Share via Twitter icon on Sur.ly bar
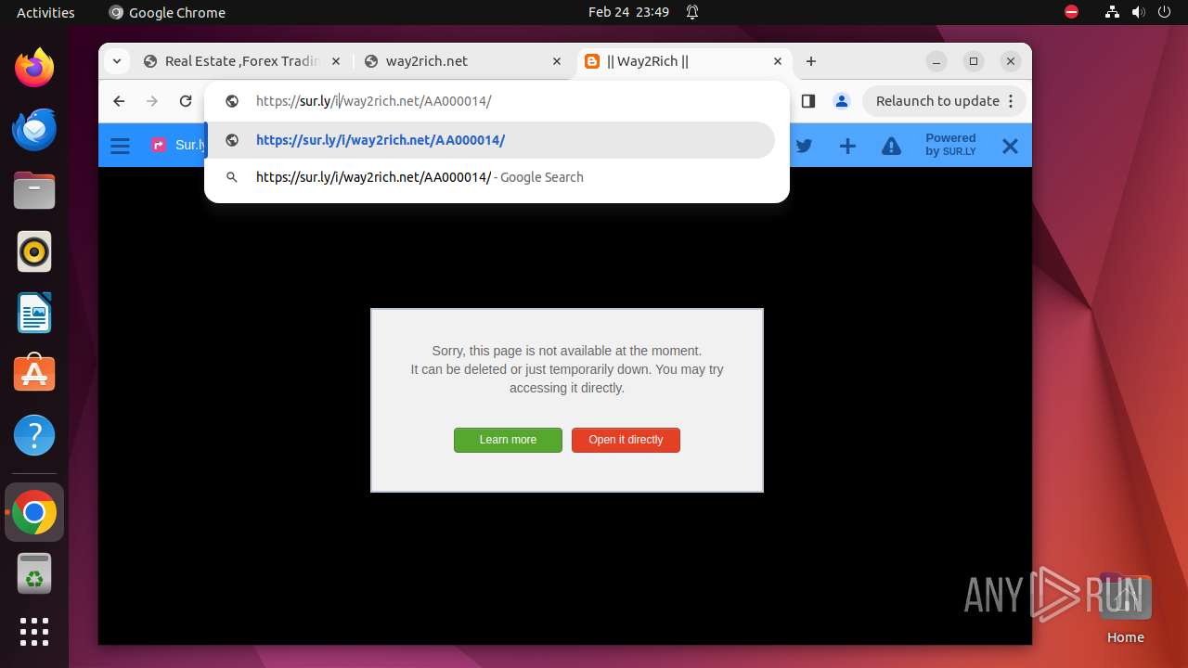This screenshot has height=668, width=1188. coord(804,146)
